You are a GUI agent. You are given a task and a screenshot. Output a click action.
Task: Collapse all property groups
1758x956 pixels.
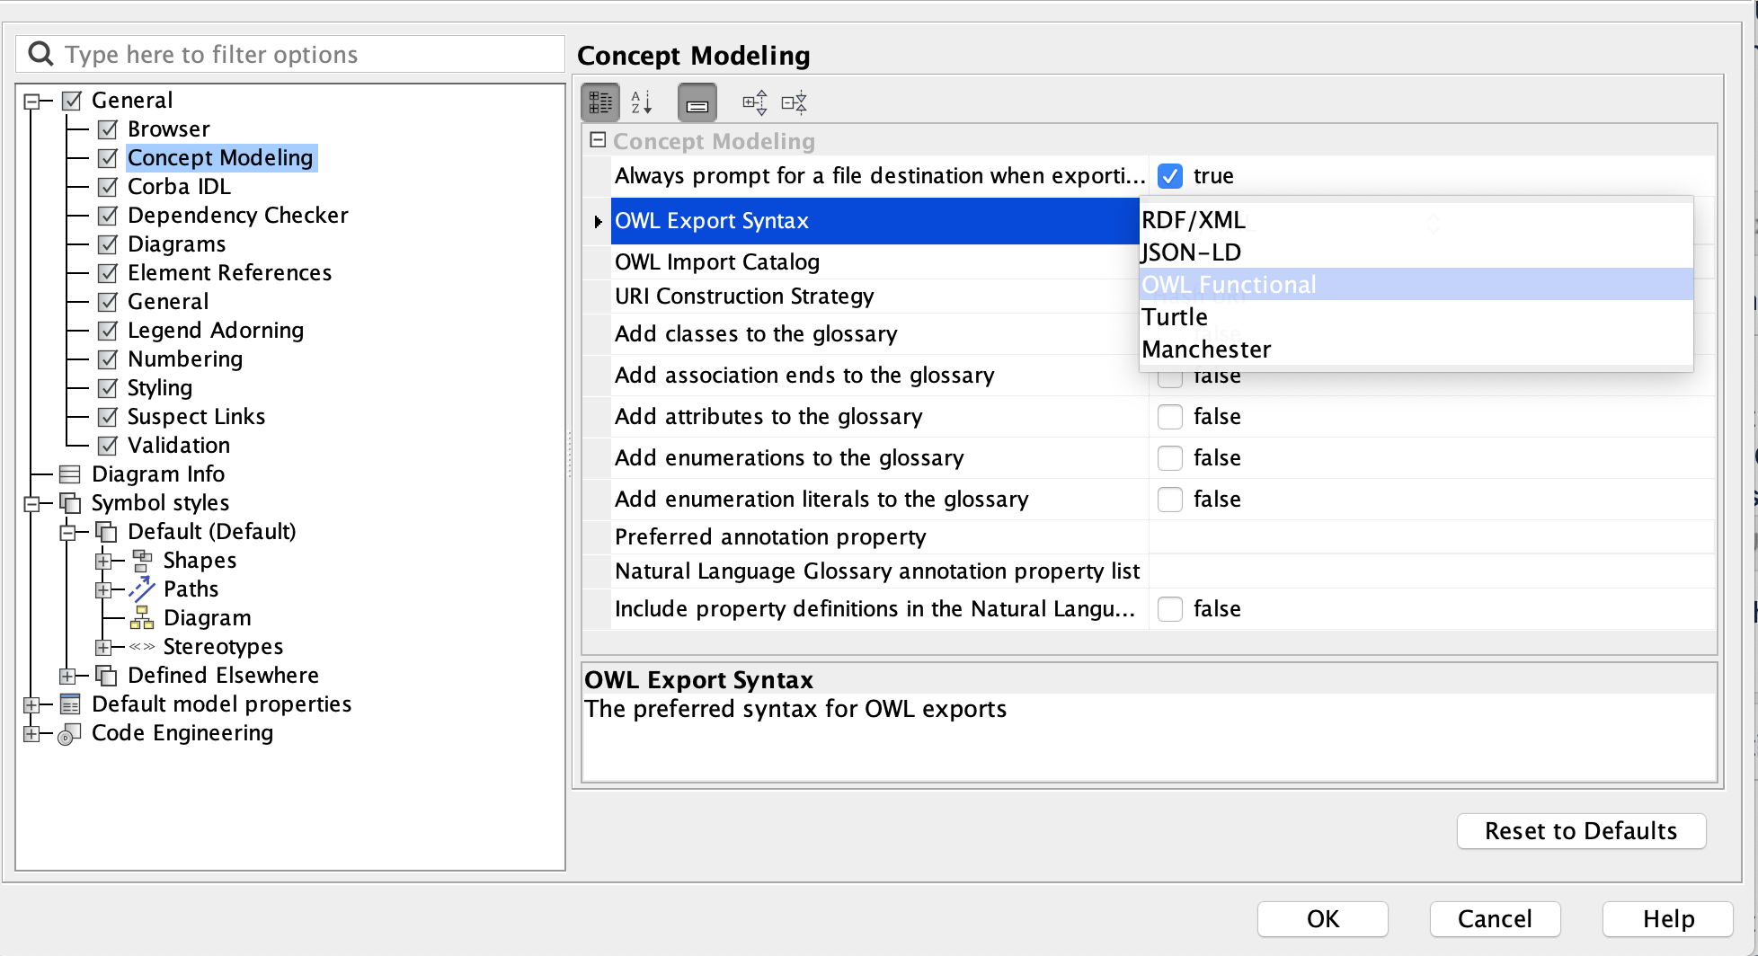(795, 102)
